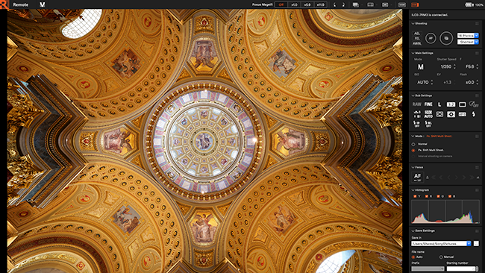This screenshot has width=485, height=273.
Task: Set Focus Magnifier to Off
Action: pos(281,4)
